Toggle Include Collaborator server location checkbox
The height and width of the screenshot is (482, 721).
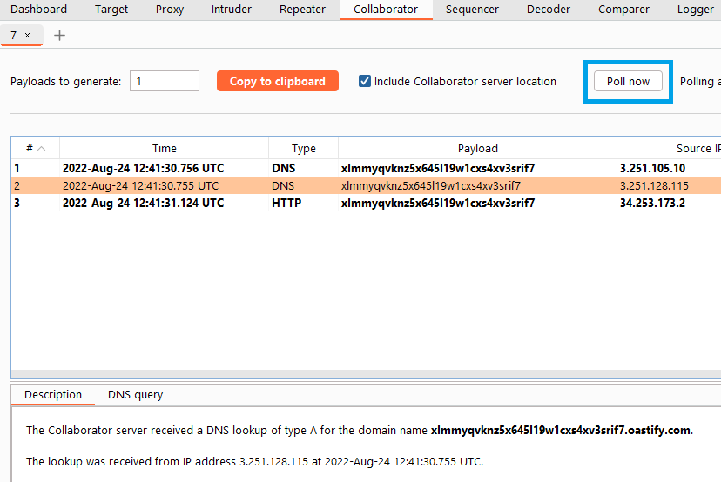pyautogui.click(x=365, y=81)
